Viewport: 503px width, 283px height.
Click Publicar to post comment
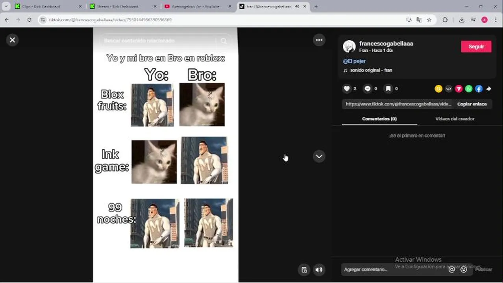[x=483, y=270]
